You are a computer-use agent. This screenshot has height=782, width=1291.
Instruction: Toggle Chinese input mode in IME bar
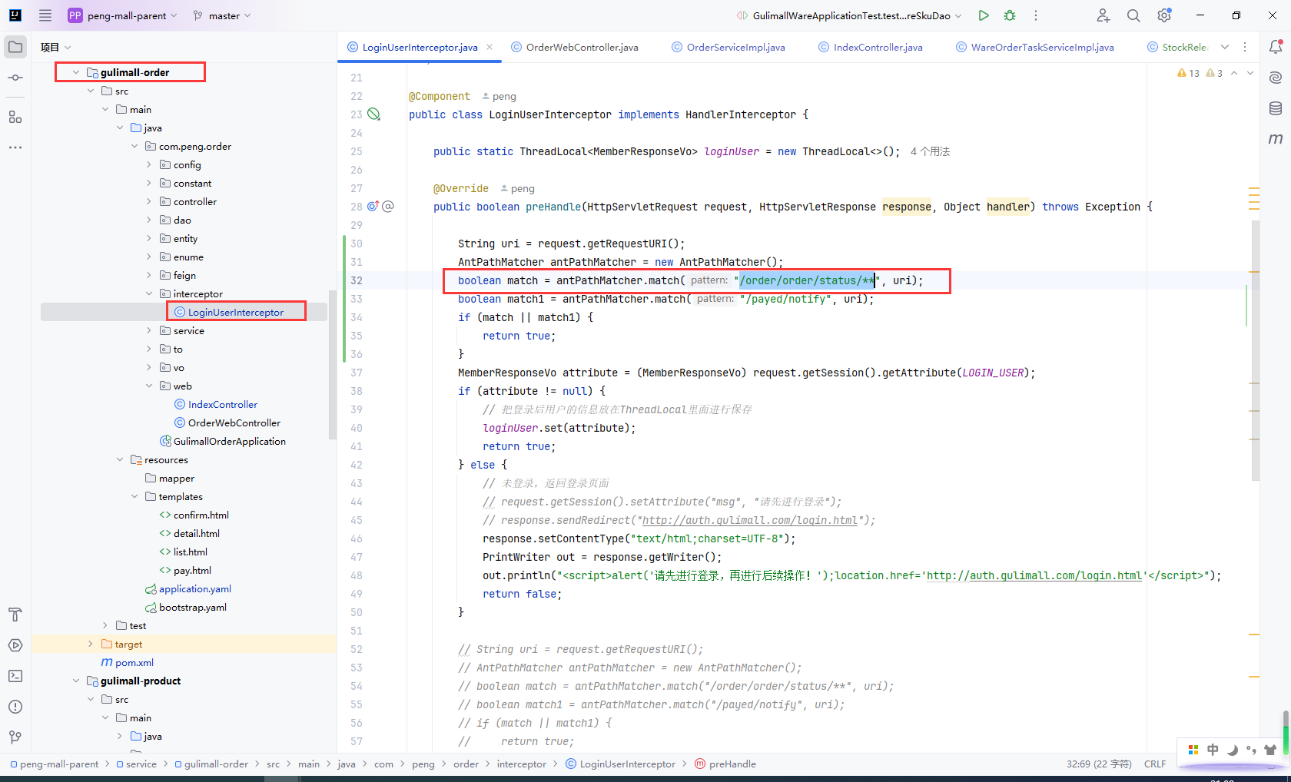tap(1213, 750)
